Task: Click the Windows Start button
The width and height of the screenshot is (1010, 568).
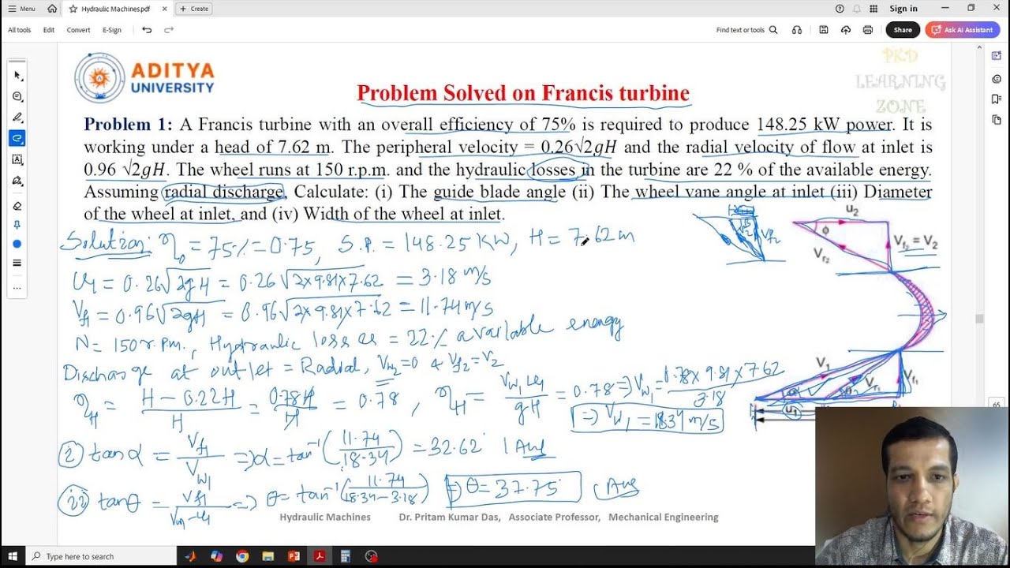Action: (x=12, y=556)
